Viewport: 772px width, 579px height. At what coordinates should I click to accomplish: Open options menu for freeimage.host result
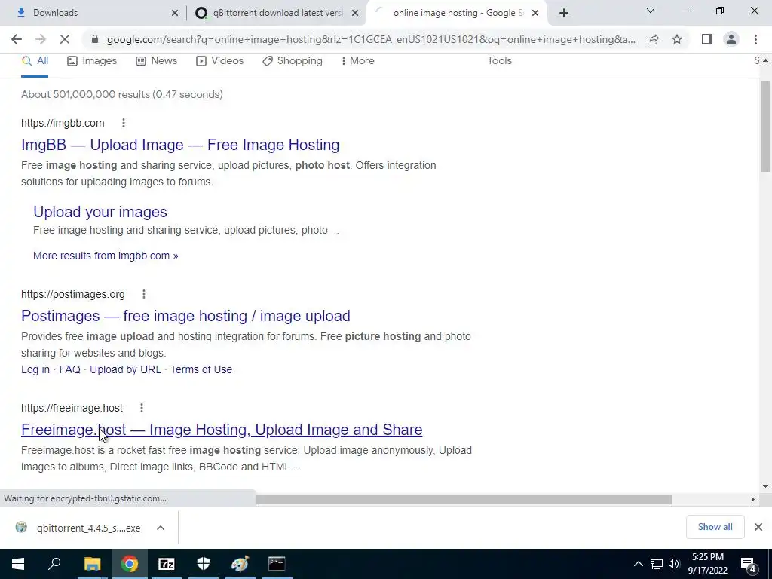[141, 408]
